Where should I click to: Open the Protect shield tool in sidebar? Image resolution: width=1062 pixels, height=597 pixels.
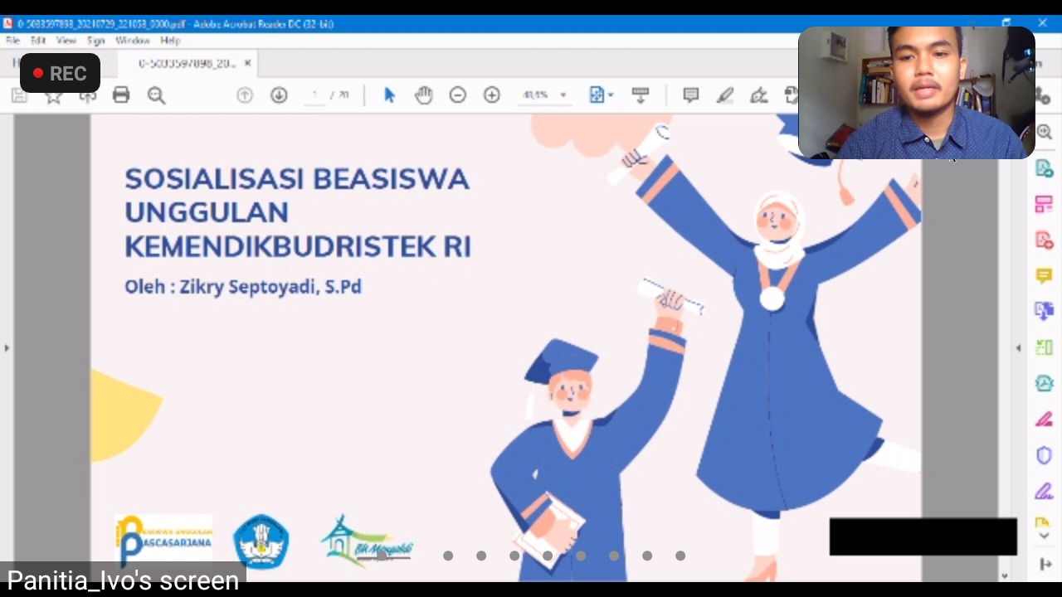click(1044, 455)
